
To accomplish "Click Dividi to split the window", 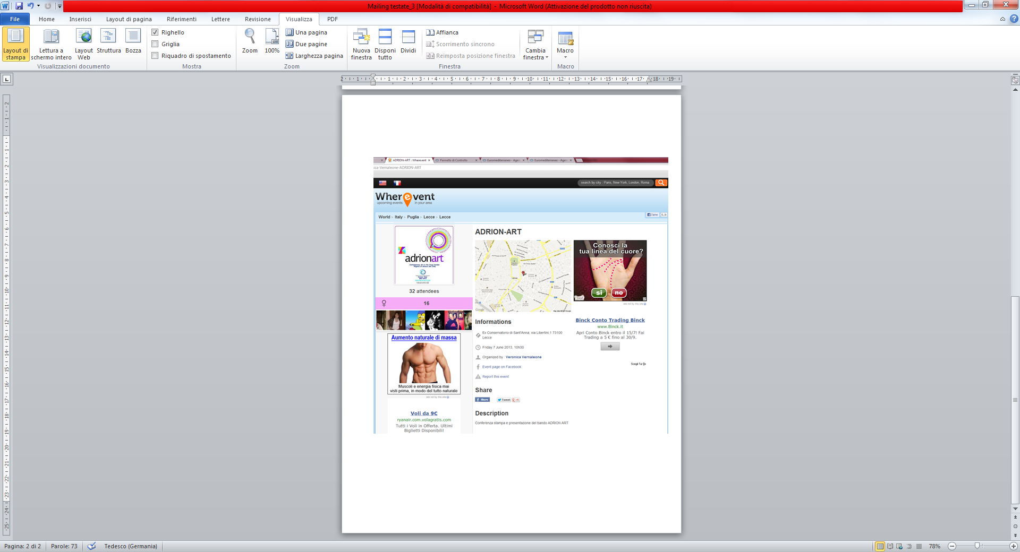I will [408, 41].
